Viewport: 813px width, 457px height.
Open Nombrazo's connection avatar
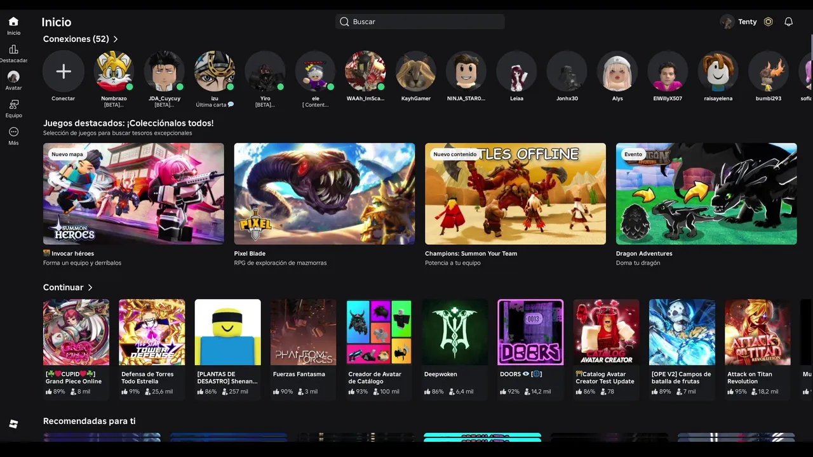[114, 71]
